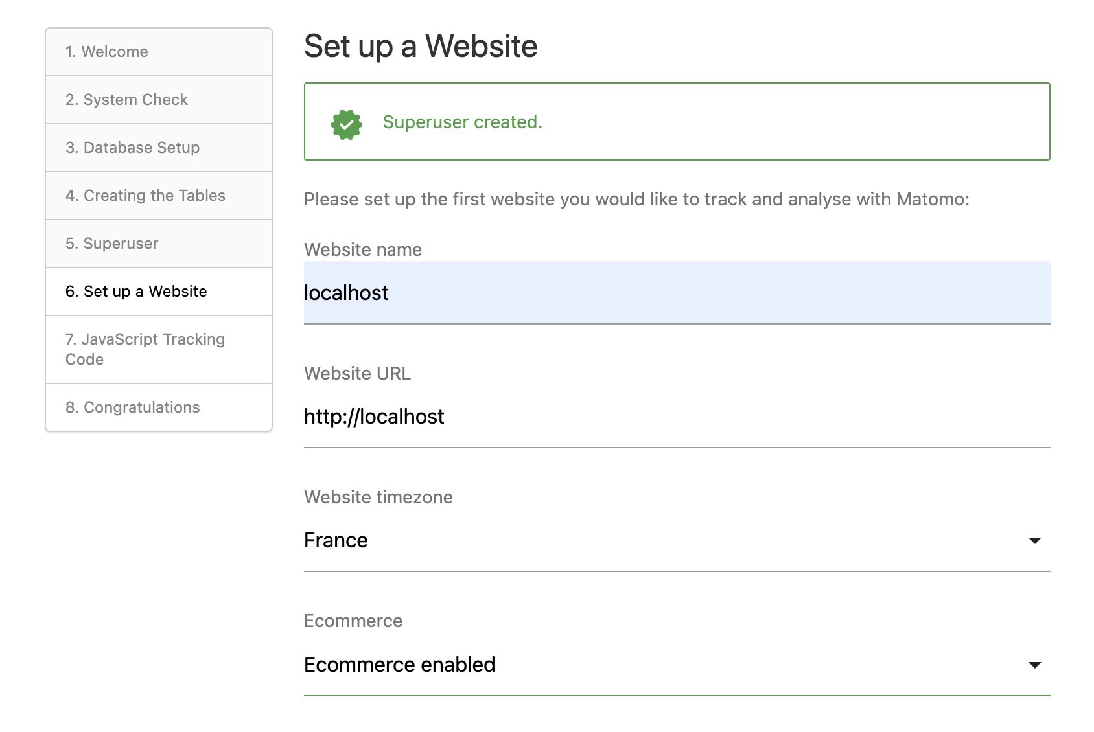The image size is (1094, 732).
Task: Click the Ecommerce enabled value
Action: pos(399,665)
